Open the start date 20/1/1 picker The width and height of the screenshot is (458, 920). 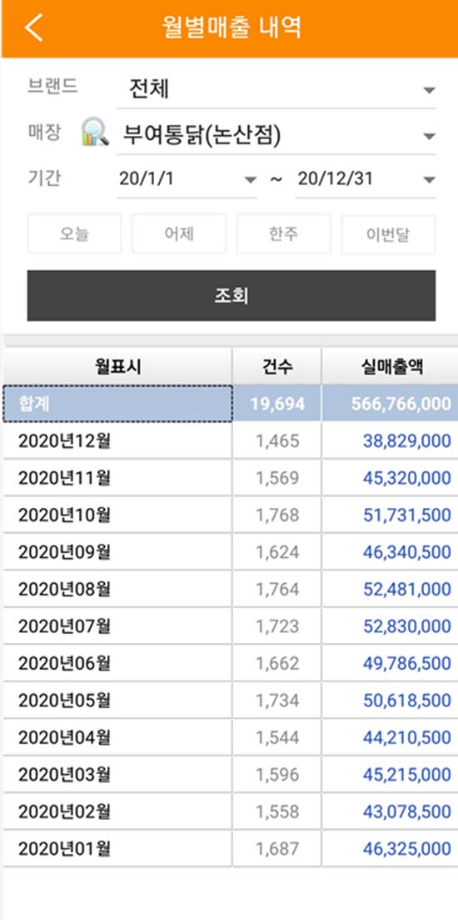[x=187, y=179]
